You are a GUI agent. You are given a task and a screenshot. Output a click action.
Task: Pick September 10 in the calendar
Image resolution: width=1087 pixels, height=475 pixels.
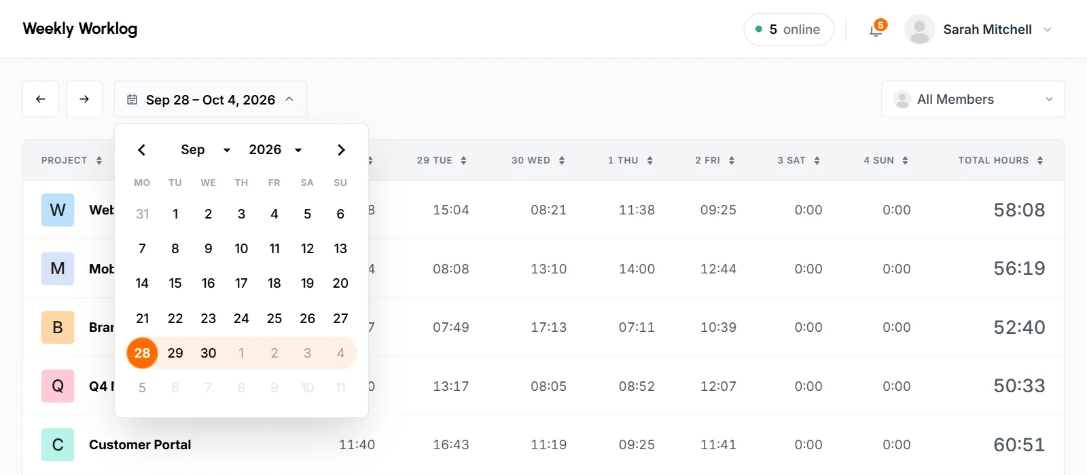pyautogui.click(x=241, y=248)
